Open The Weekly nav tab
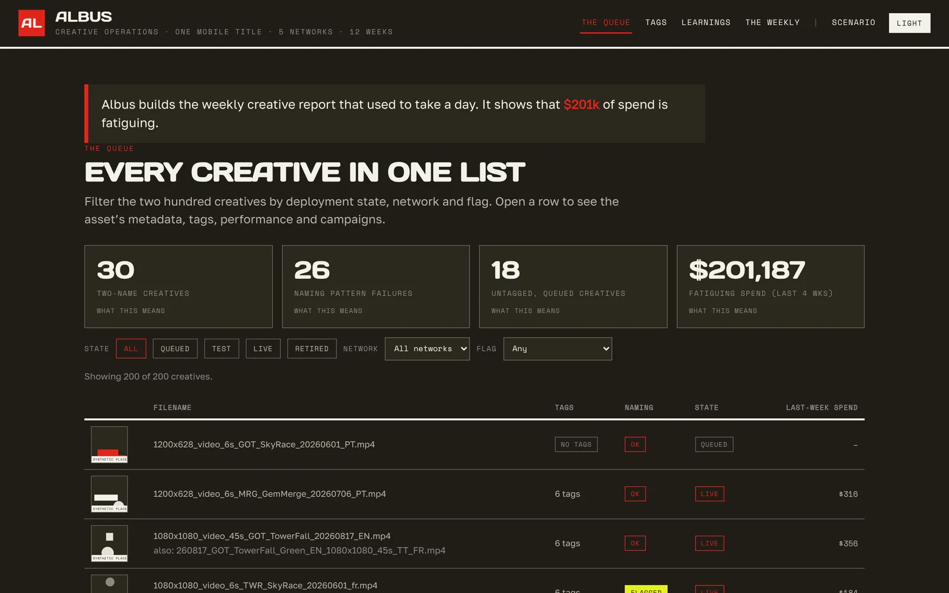The width and height of the screenshot is (949, 593). tap(772, 23)
